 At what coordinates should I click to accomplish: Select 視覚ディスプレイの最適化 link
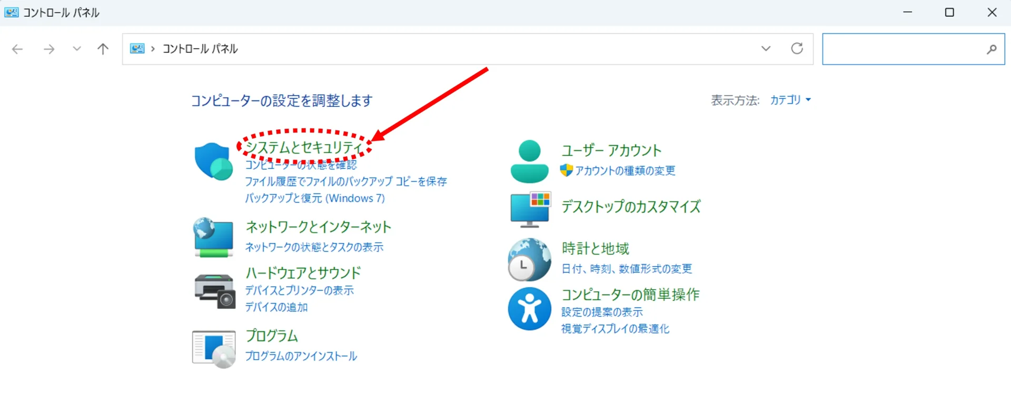(616, 329)
